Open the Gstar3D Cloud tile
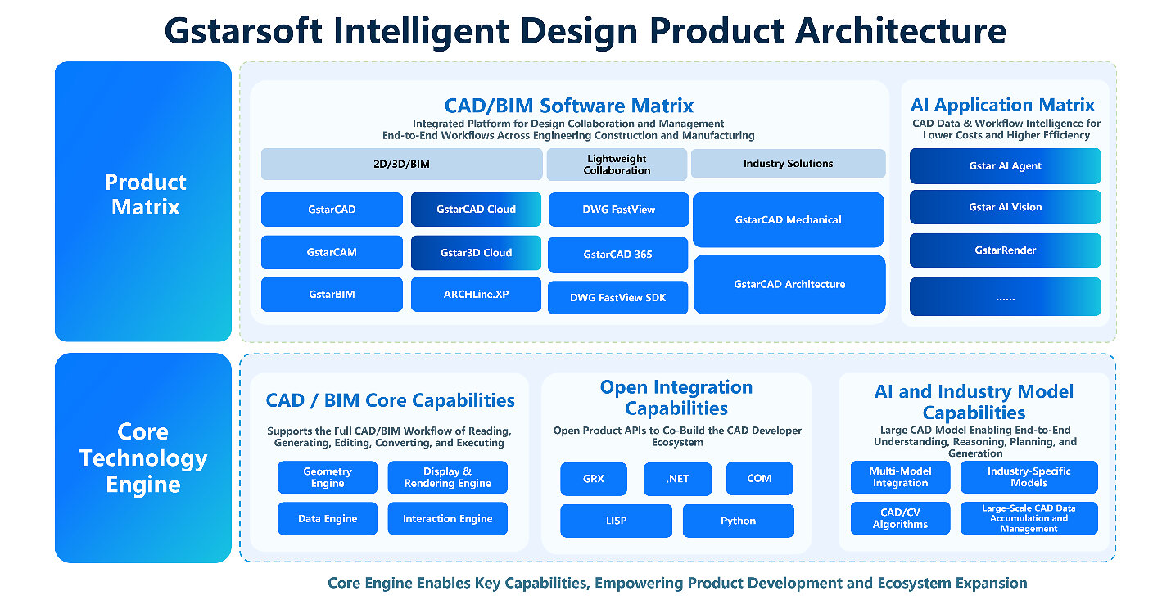Viewport: 1171px width, 600px height. coord(476,252)
